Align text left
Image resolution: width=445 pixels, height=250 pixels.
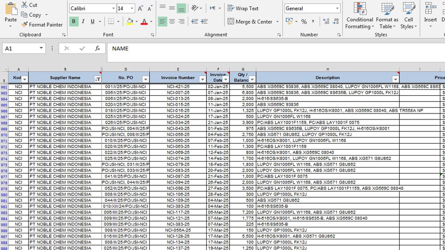tap(162, 22)
